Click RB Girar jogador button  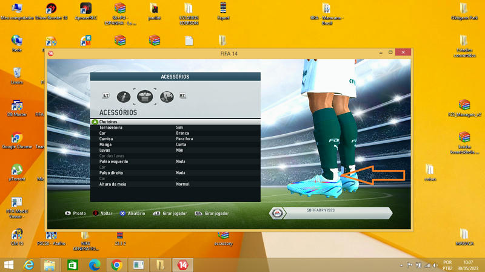coord(212,213)
